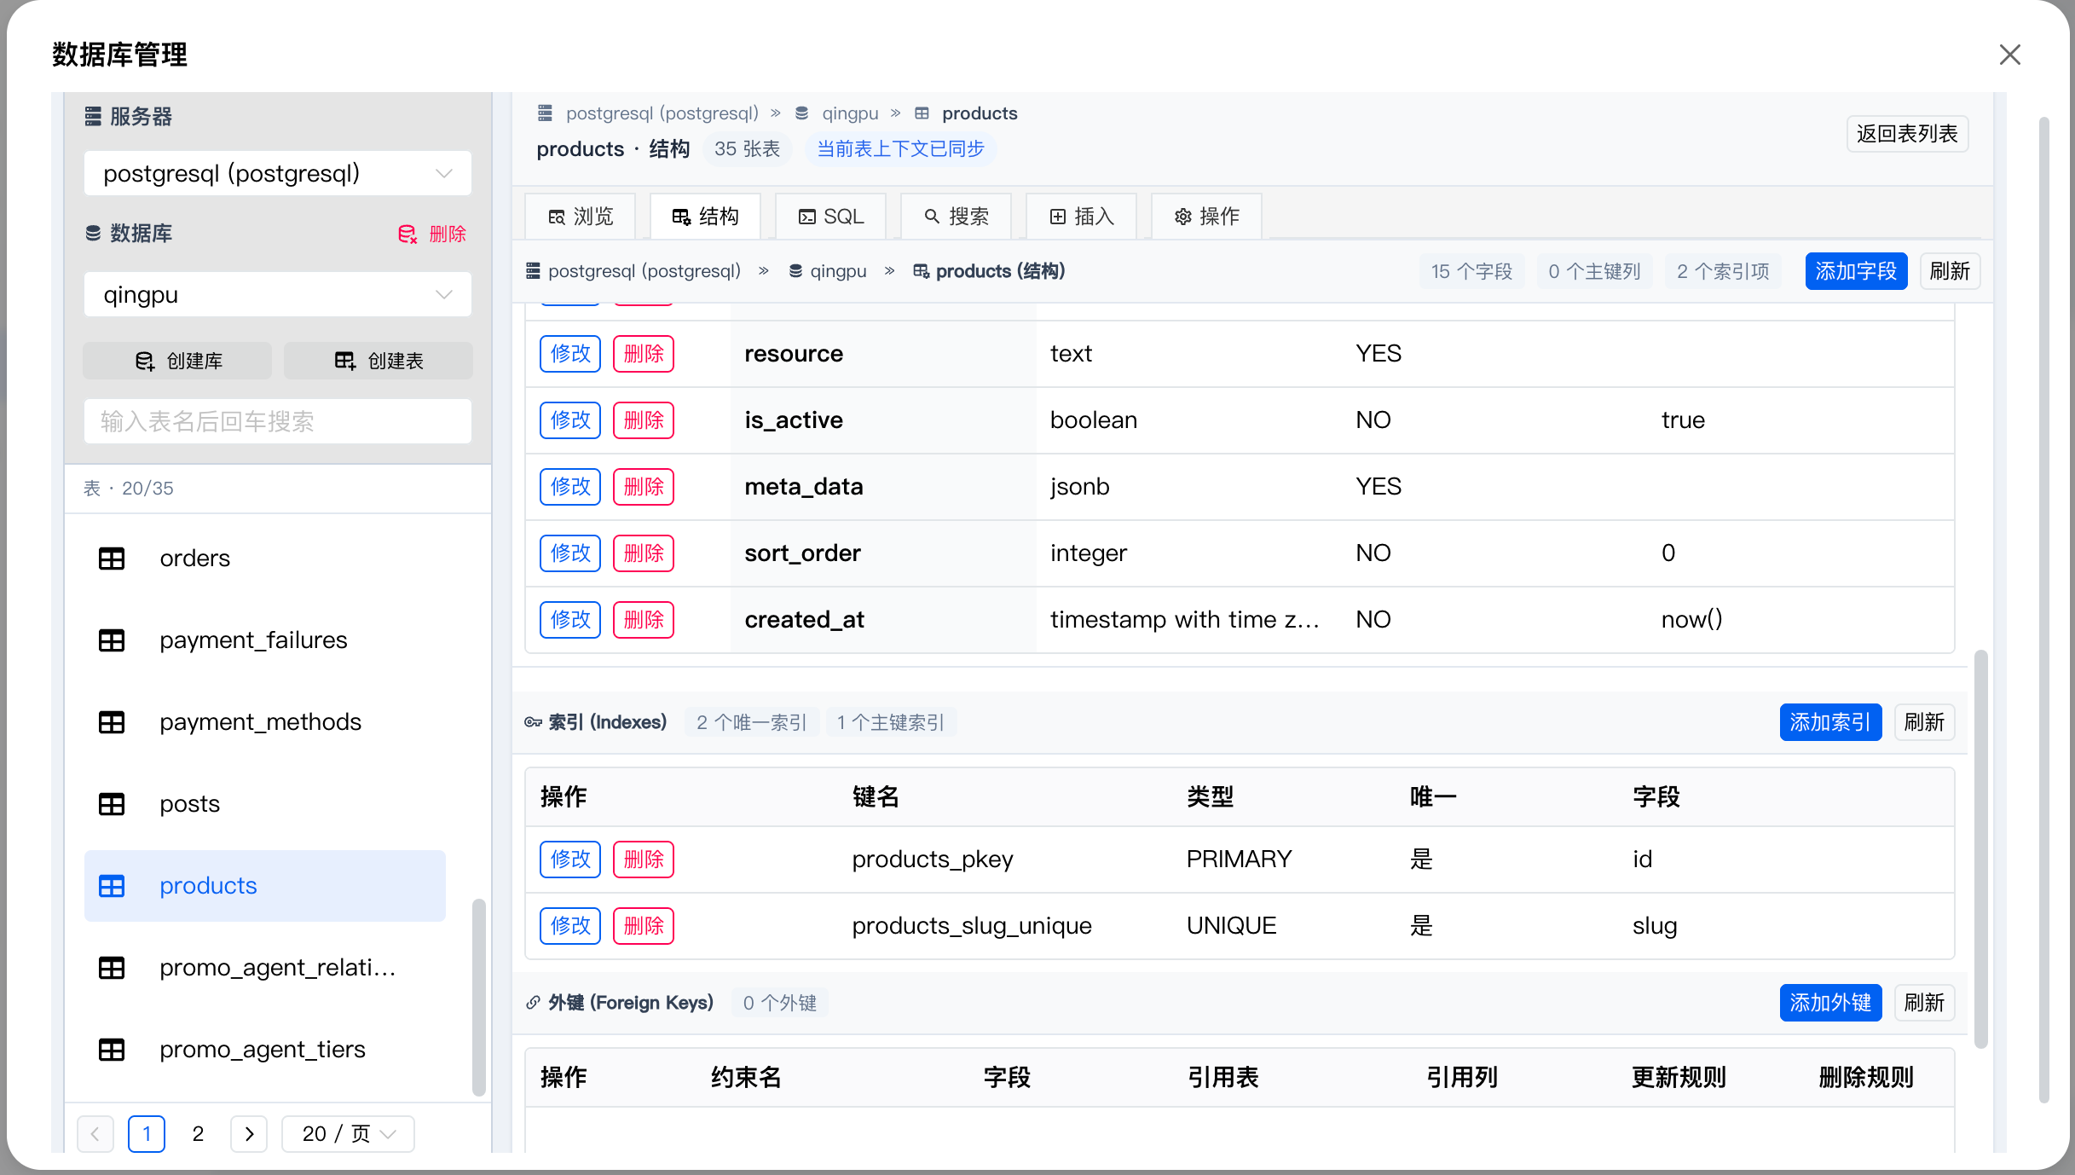The width and height of the screenshot is (2075, 1175).
Task: Click 删除 for the products_pkey index
Action: [644, 860]
